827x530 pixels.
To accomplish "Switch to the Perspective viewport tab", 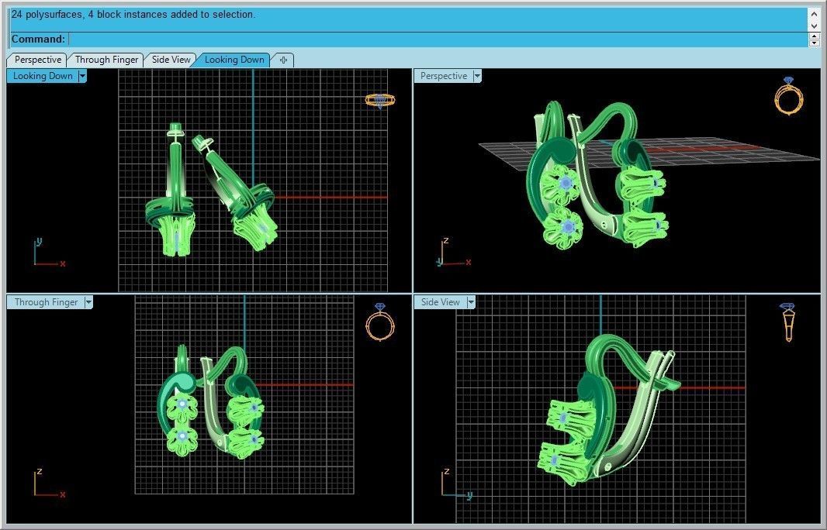I will (x=37, y=60).
